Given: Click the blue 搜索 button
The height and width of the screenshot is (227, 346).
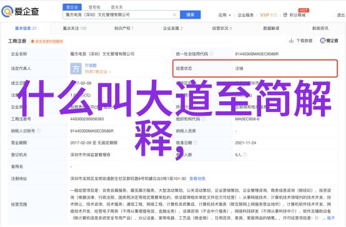Looking at the screenshot, I should tap(190, 14).
